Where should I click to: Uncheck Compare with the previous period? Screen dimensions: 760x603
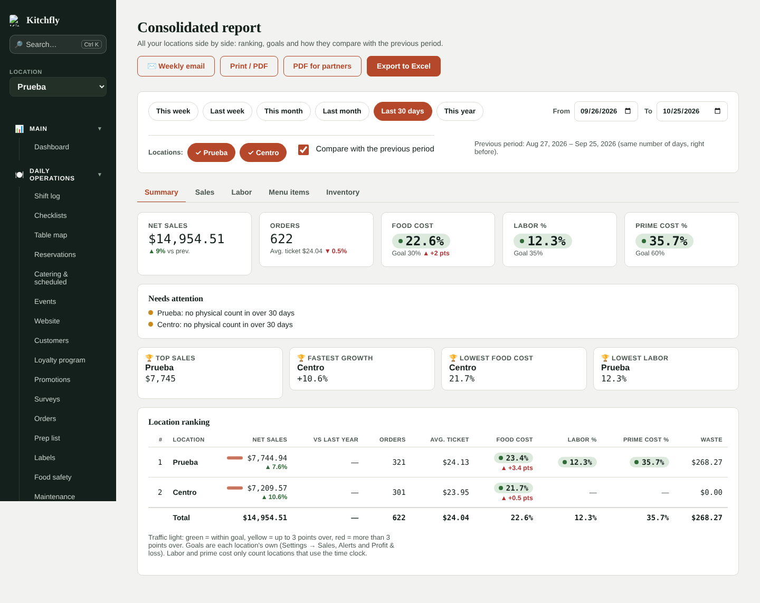click(x=303, y=149)
